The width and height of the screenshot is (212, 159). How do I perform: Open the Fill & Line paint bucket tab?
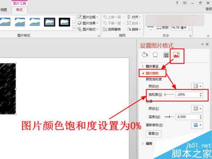tap(145, 55)
